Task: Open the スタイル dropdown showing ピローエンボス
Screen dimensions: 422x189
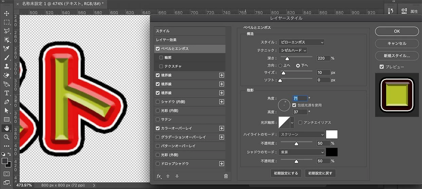Action: pyautogui.click(x=301, y=42)
